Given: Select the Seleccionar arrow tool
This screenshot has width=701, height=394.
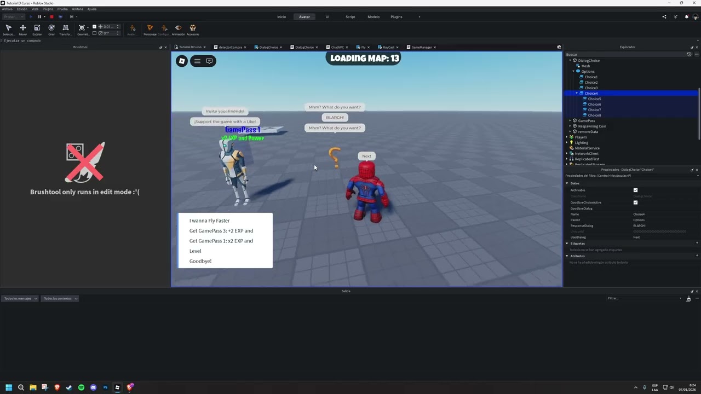Looking at the screenshot, I should (9, 30).
